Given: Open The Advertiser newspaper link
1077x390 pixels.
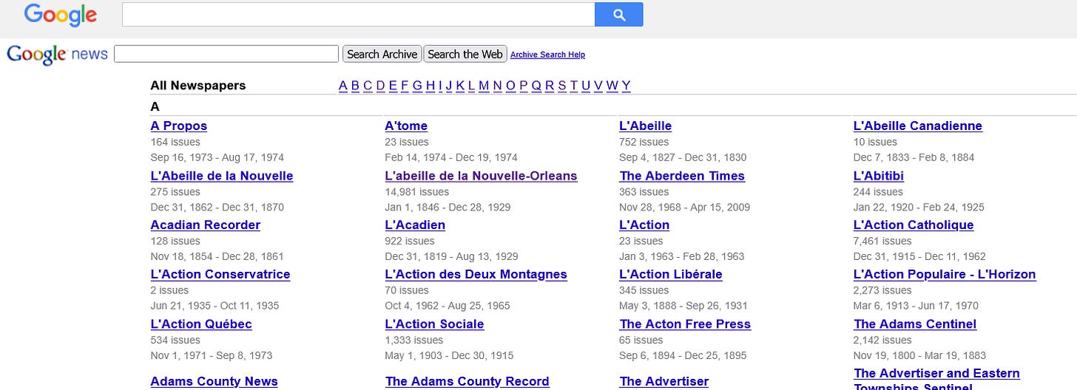Looking at the screenshot, I should [664, 382].
